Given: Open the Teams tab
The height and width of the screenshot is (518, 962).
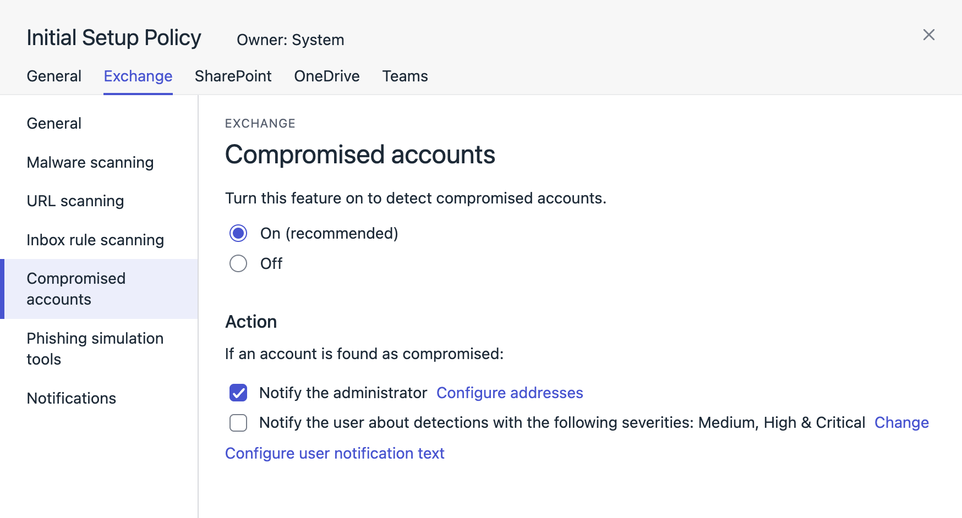Looking at the screenshot, I should click(x=405, y=76).
